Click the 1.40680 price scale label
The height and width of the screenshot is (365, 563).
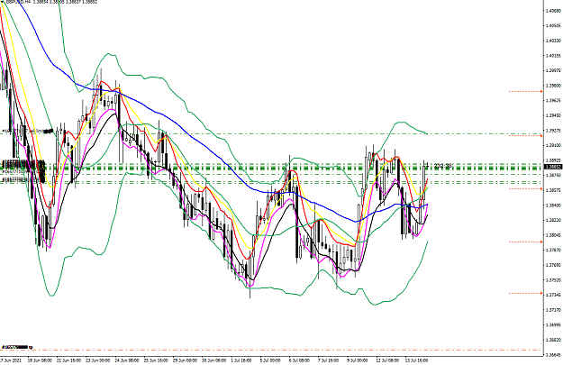tap(553, 11)
